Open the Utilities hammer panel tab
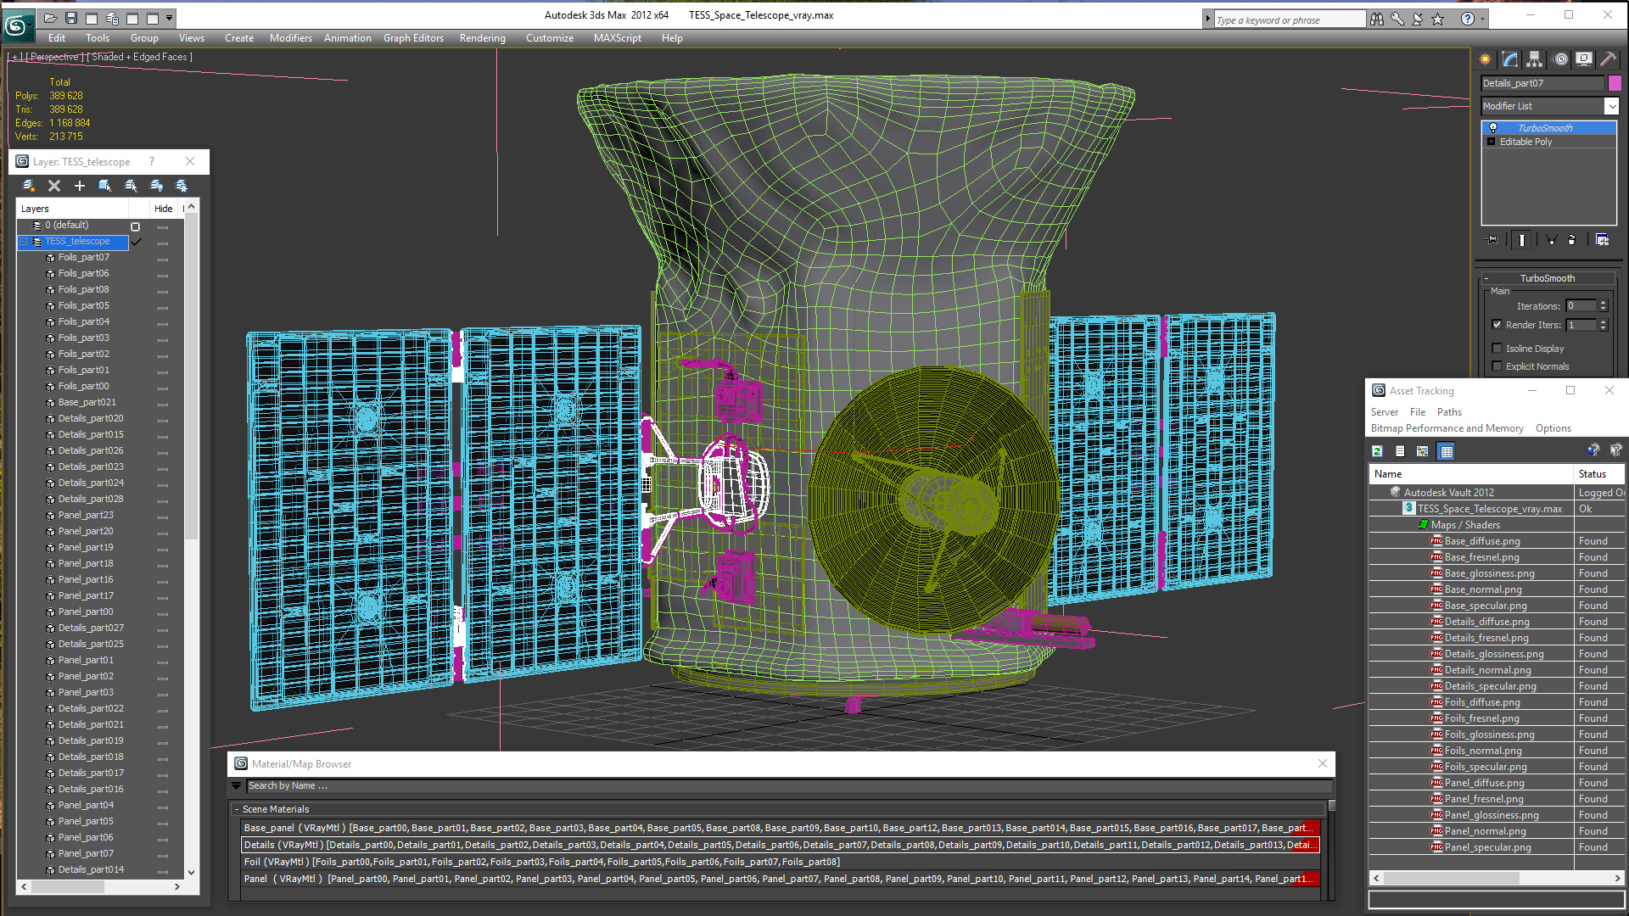 (x=1608, y=59)
